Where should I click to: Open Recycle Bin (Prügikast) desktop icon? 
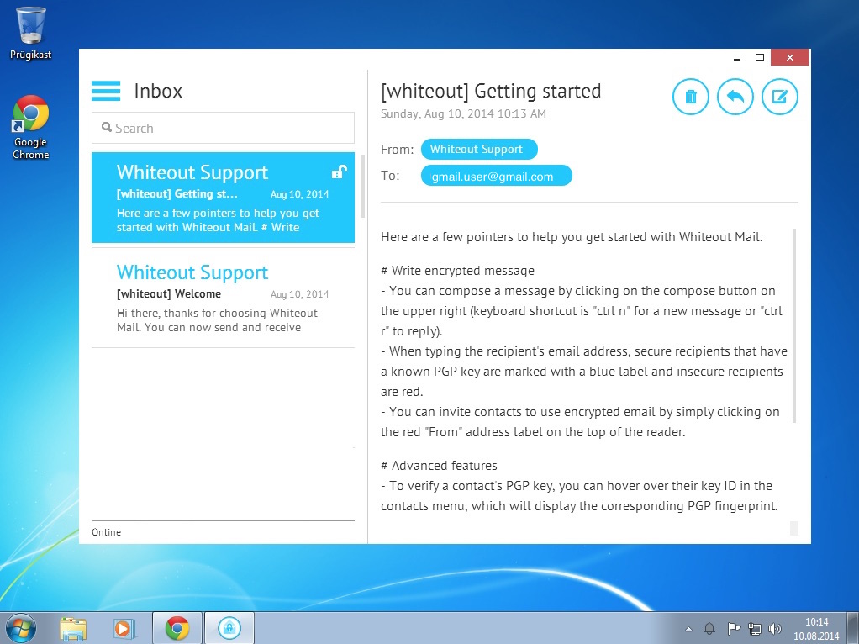coord(30,33)
